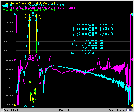This screenshot has height=112, width=134.
Task: Select marker 1 readout 30.000000 MHz
Action: (87, 25)
